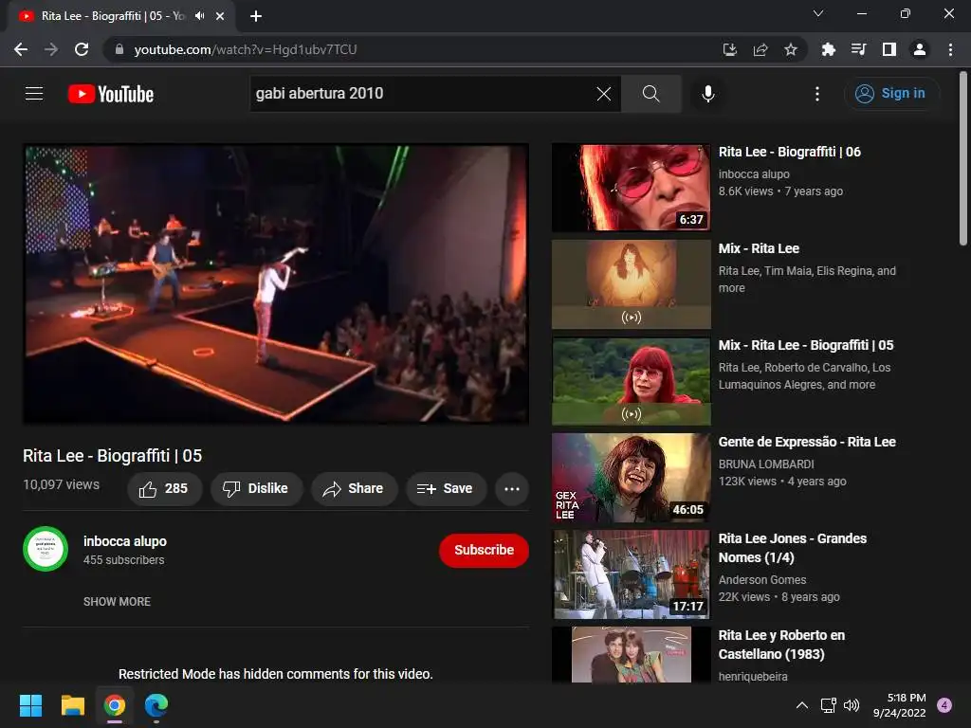Clear the search box text
The height and width of the screenshot is (728, 971).
pyautogui.click(x=603, y=94)
